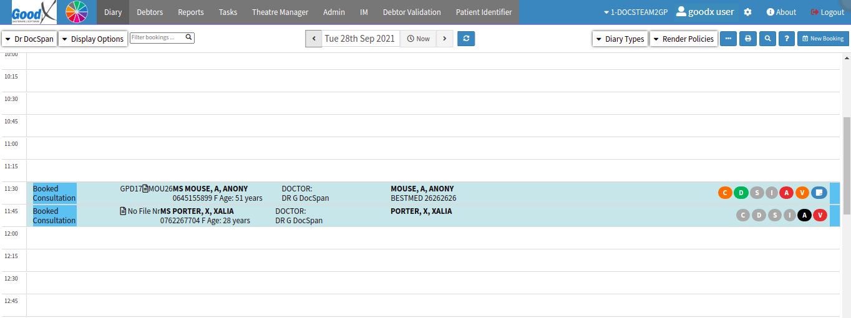Switch to the Theatre Manager tab
Viewport: 851px width, 318px height.
click(x=280, y=12)
